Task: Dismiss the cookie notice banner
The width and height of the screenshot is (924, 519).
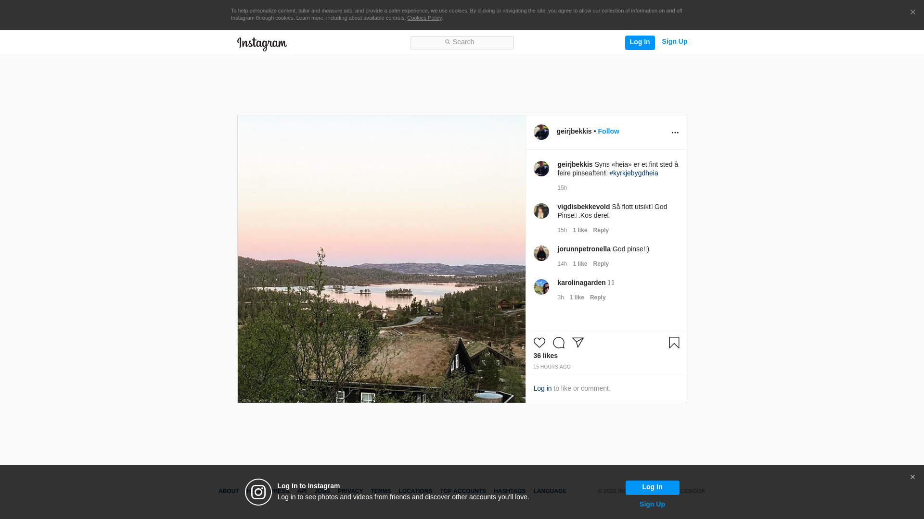Action: coord(912,12)
